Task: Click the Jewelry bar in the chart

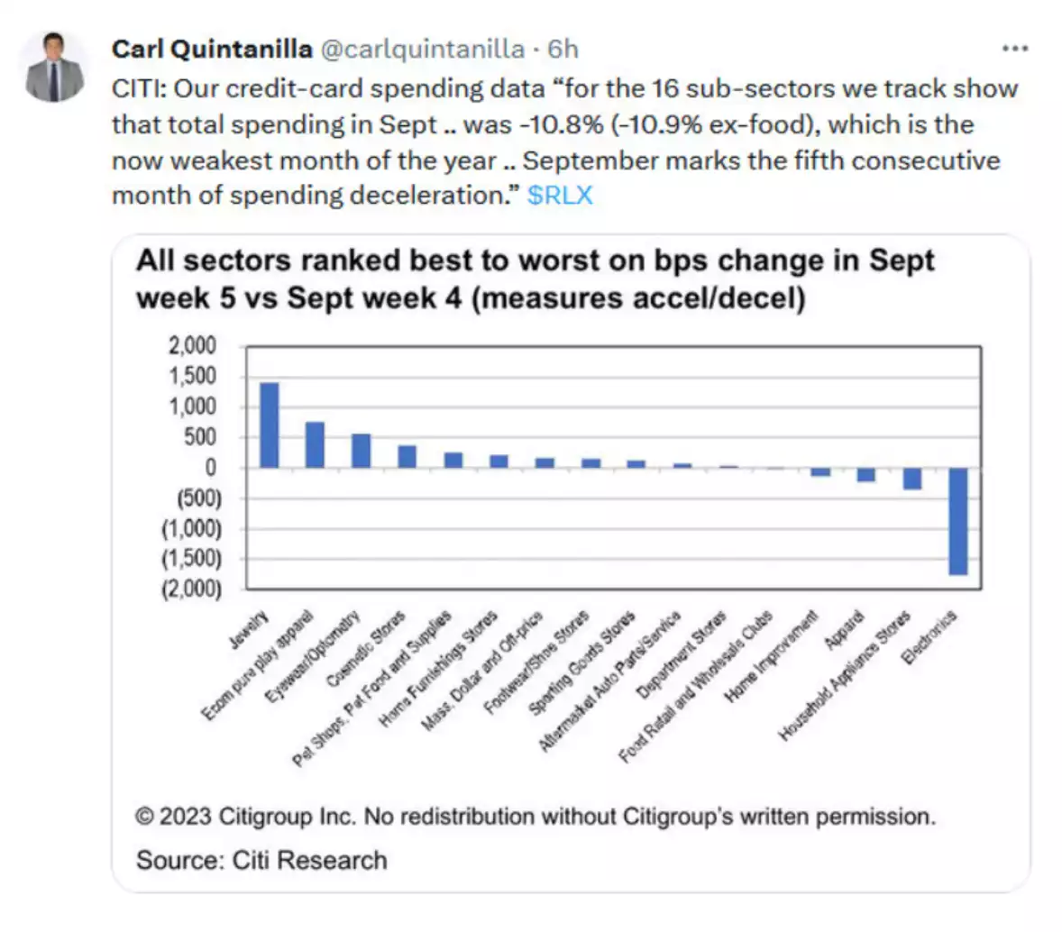Action: click(x=269, y=425)
